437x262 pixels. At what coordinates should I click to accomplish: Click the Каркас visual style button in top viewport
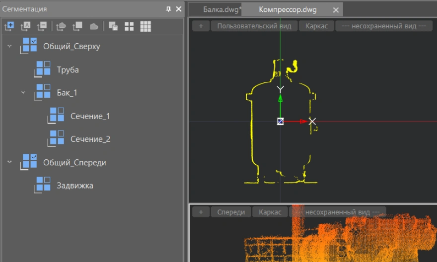coord(316,26)
